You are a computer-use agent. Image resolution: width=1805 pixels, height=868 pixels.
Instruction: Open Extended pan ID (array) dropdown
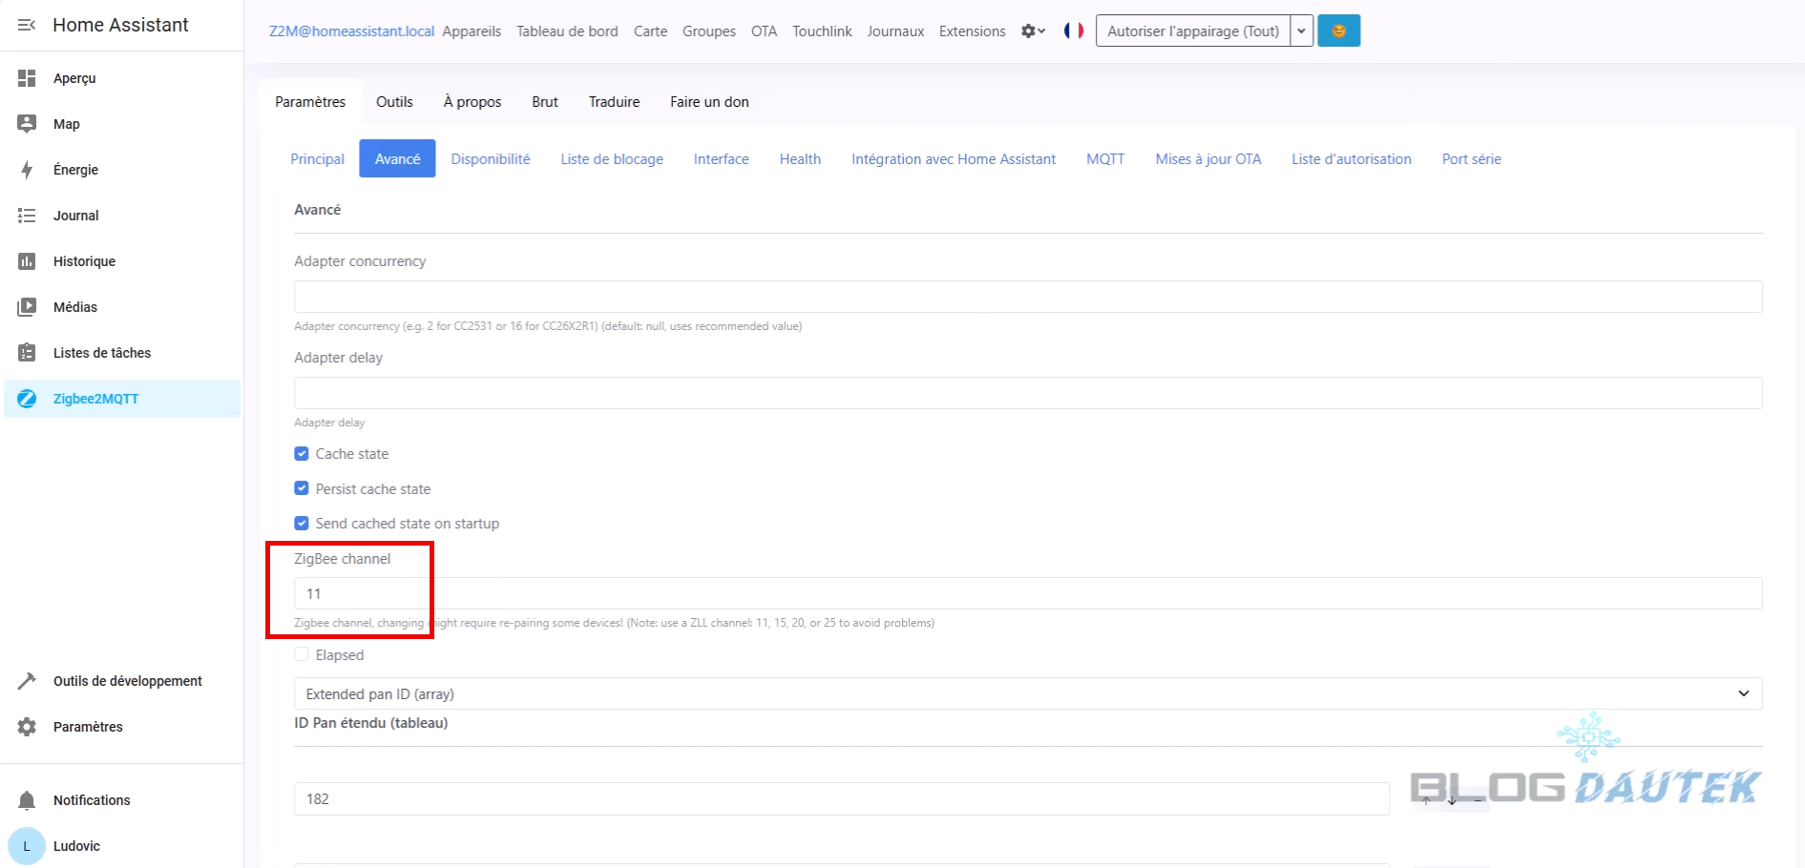click(x=1027, y=693)
